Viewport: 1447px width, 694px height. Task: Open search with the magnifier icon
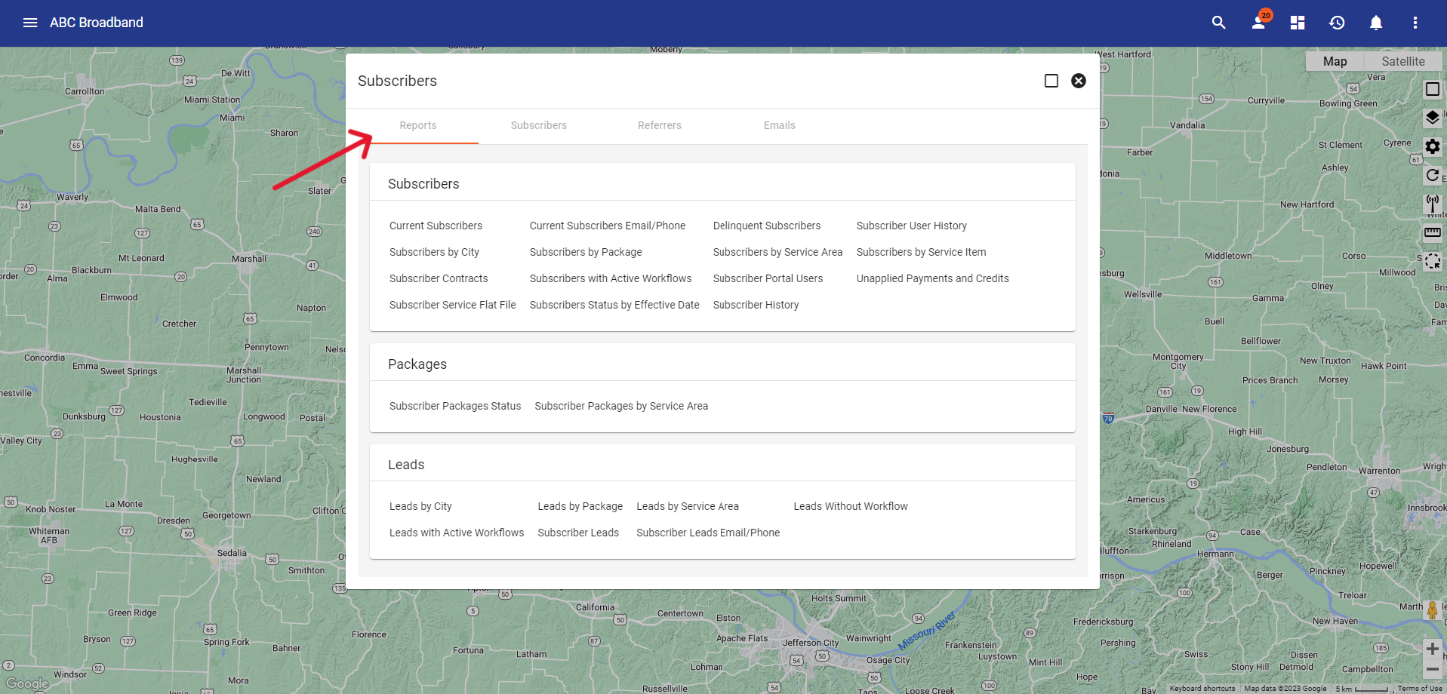click(x=1219, y=23)
